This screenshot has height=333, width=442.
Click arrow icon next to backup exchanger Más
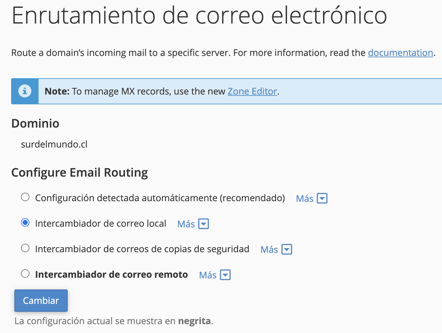[287, 249]
